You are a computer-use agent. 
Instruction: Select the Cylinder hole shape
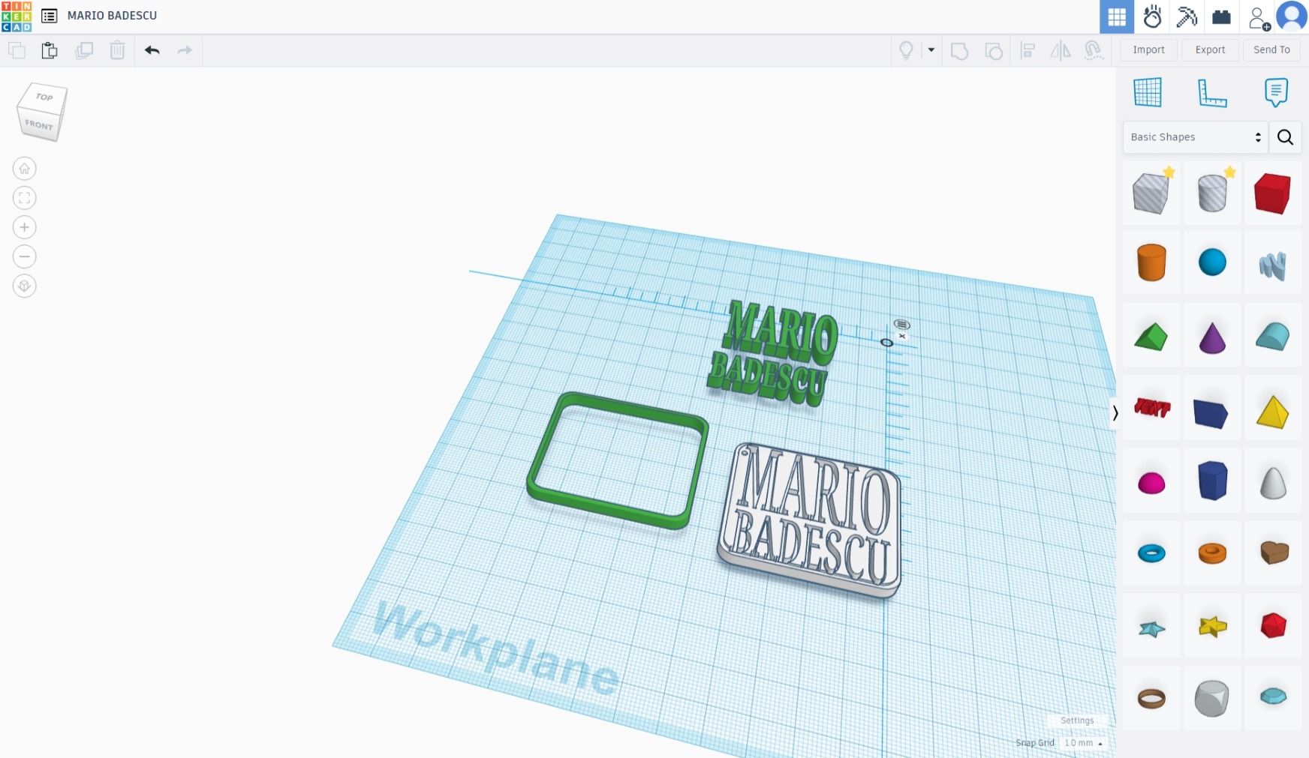[x=1212, y=193]
